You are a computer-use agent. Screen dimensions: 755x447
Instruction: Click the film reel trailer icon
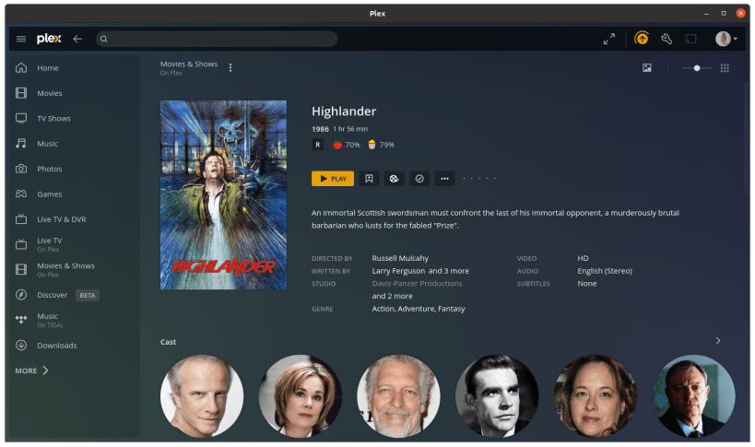click(x=394, y=179)
